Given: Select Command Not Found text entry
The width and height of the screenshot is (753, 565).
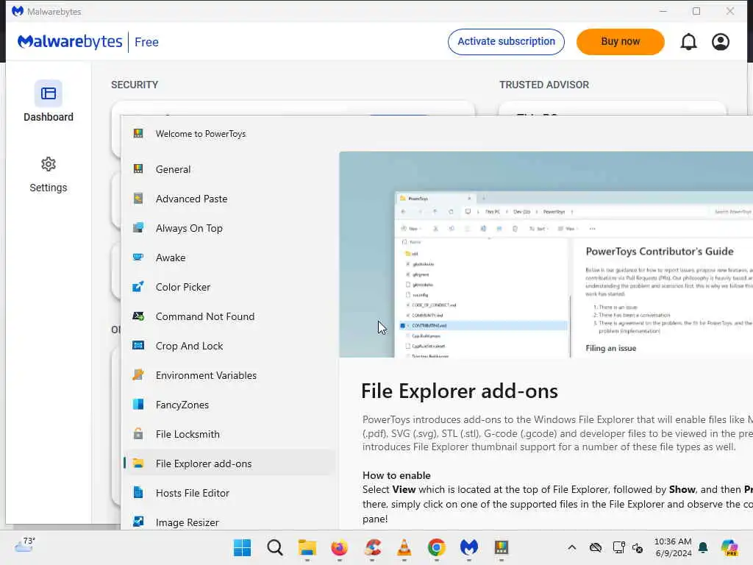Looking at the screenshot, I should pos(205,316).
